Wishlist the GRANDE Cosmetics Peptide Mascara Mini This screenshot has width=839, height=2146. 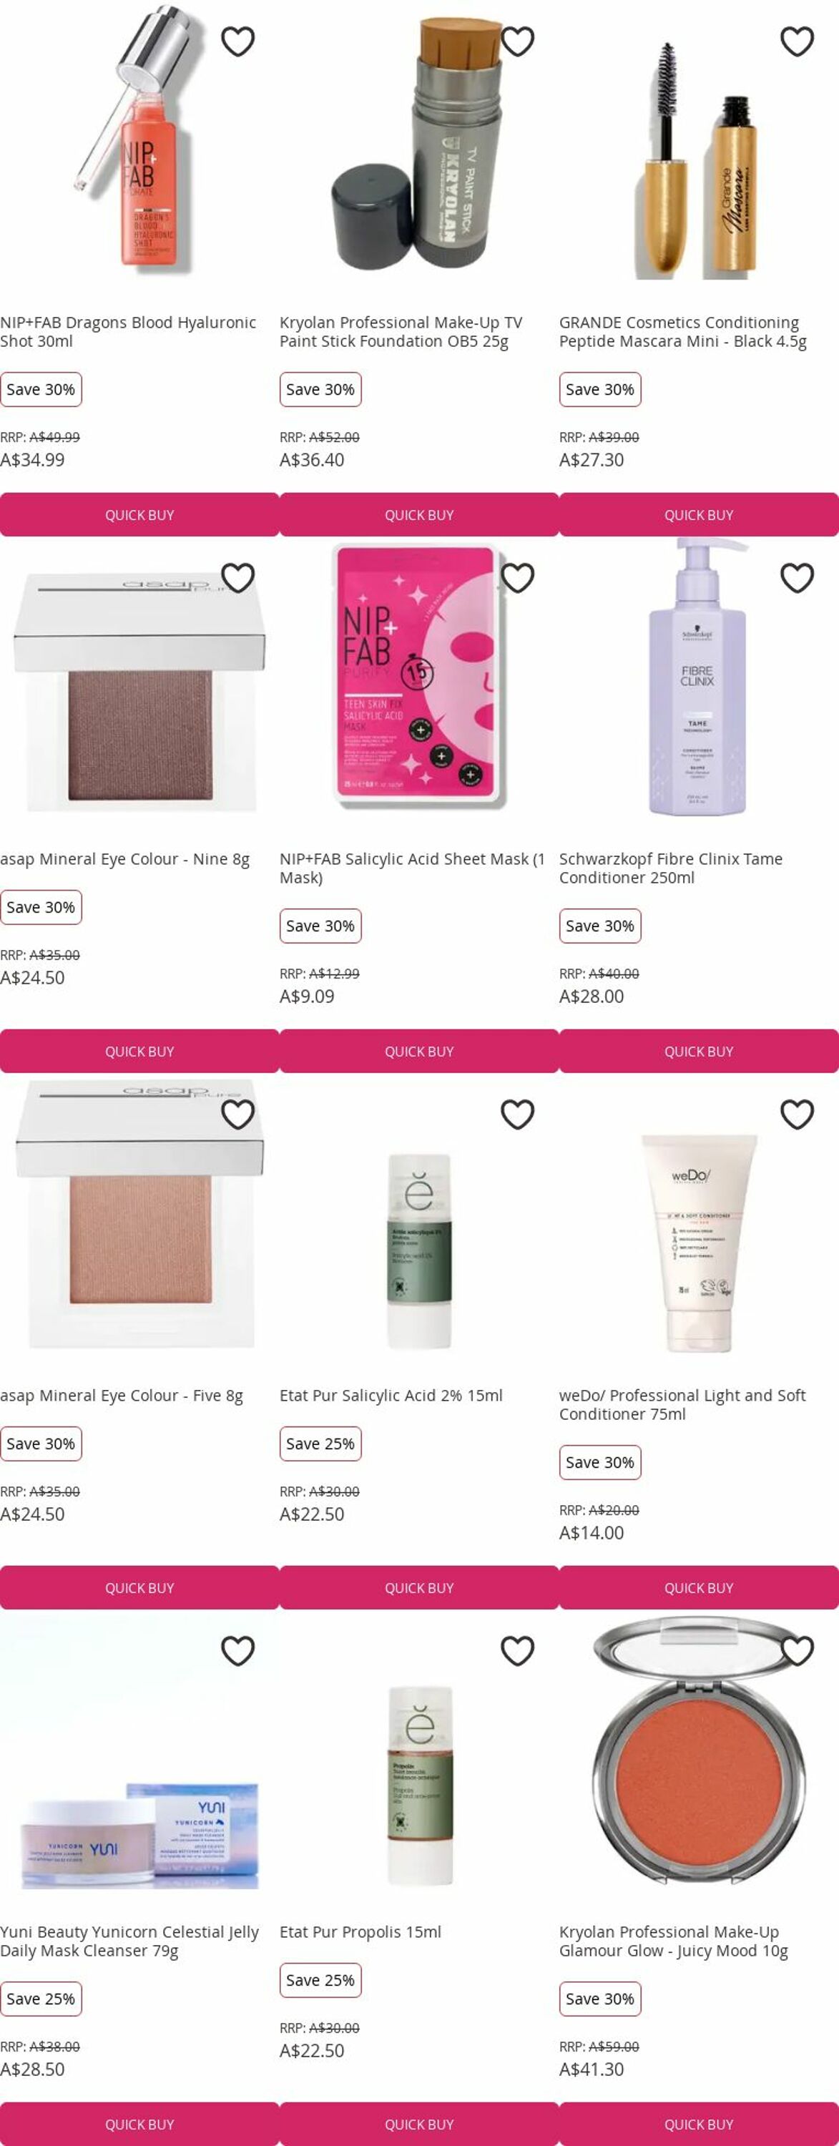click(798, 41)
